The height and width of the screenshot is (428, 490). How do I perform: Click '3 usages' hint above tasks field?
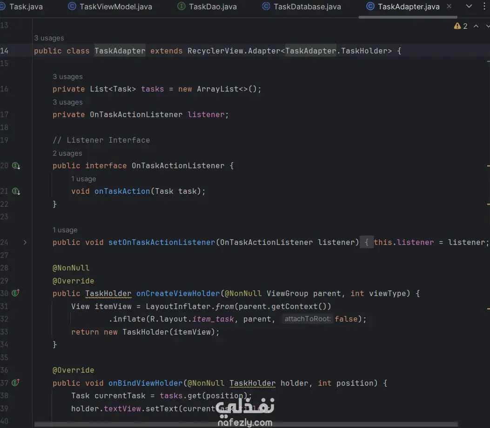pos(68,77)
